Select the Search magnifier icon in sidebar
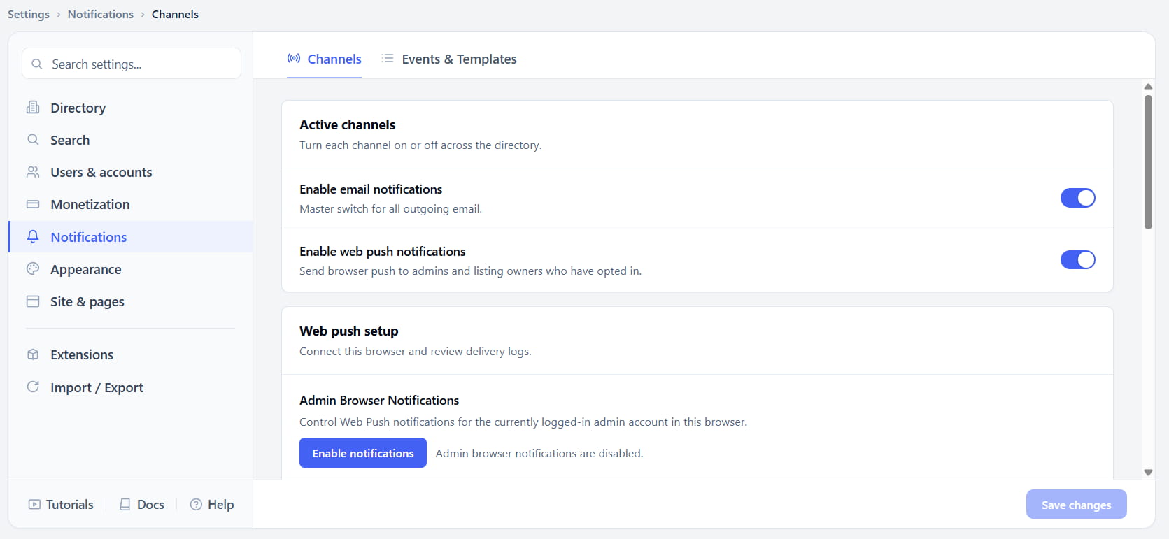This screenshot has height=539, width=1169. (33, 139)
